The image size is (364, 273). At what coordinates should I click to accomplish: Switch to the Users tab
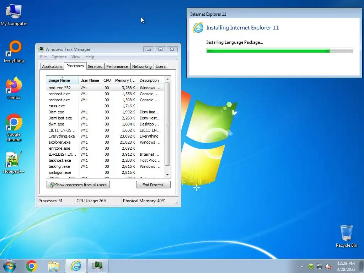tap(161, 66)
